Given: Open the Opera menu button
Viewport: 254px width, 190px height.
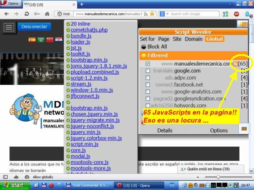Looking at the screenshot, I should [11, 3].
